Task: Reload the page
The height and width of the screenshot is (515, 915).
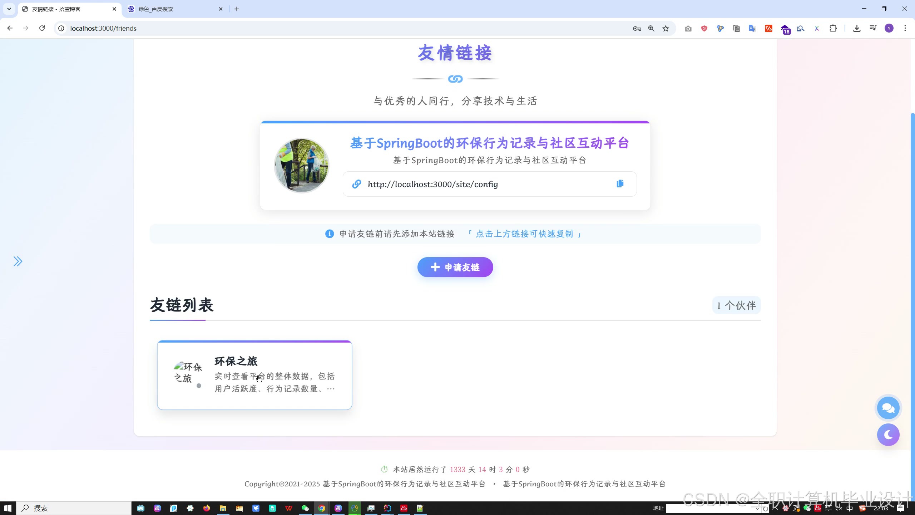Action: pos(42,28)
